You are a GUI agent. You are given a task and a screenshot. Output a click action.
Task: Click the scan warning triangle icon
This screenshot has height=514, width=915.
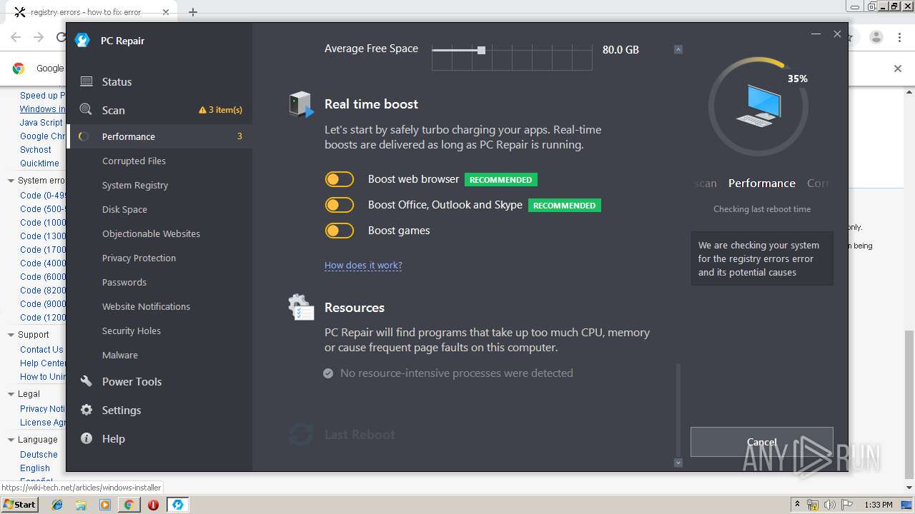point(202,110)
